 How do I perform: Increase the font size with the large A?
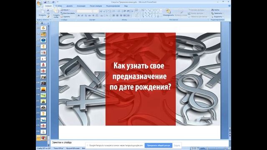click(x=101, y=11)
